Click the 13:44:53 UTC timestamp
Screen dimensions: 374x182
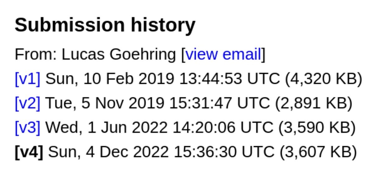tap(230, 79)
